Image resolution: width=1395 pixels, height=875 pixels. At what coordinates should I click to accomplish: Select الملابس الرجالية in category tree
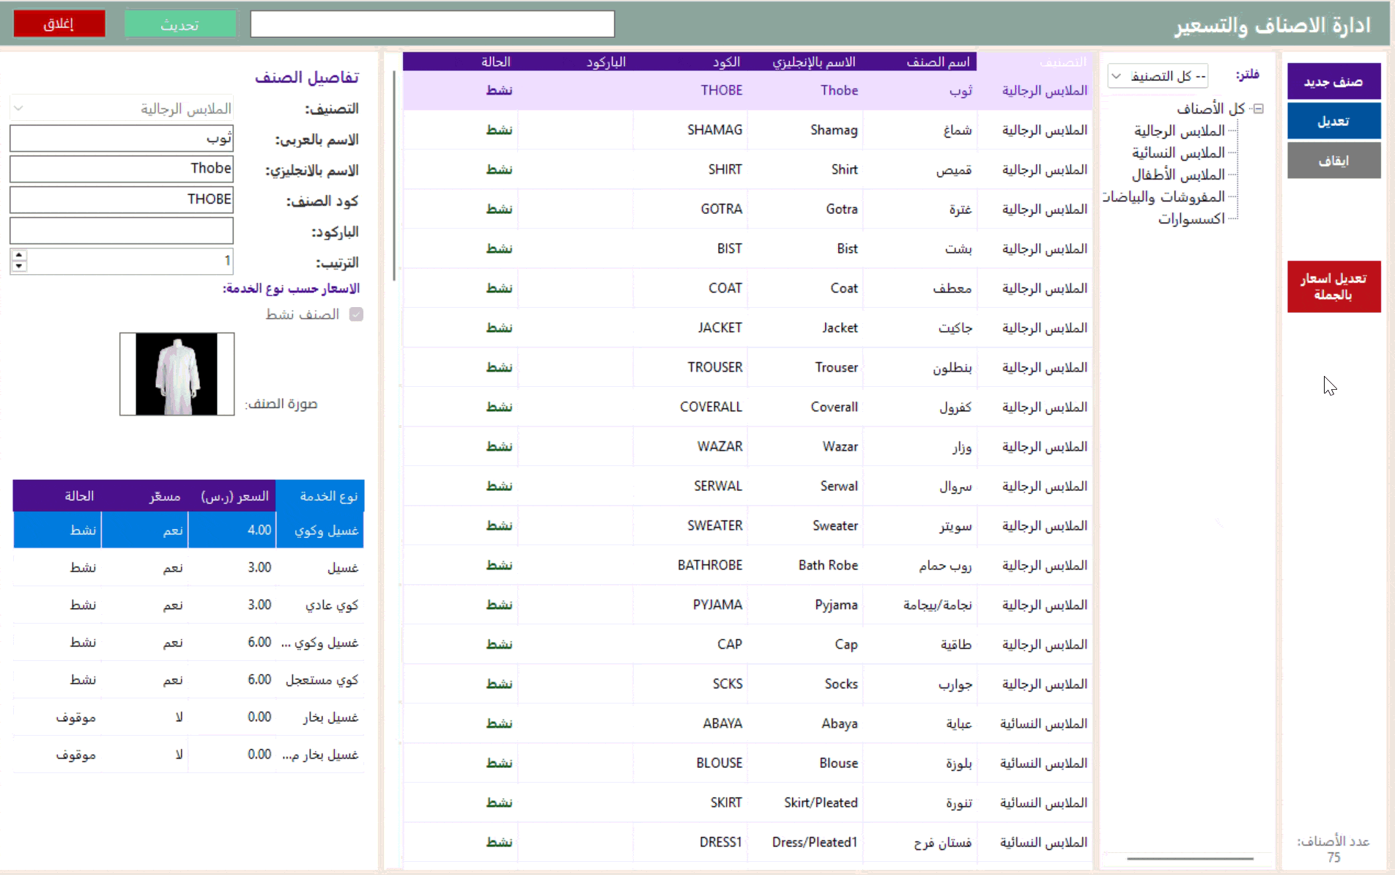pos(1180,130)
